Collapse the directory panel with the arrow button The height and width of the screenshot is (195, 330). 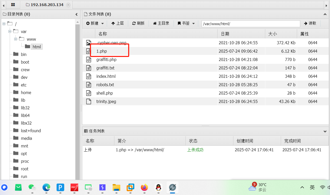coord(76,14)
